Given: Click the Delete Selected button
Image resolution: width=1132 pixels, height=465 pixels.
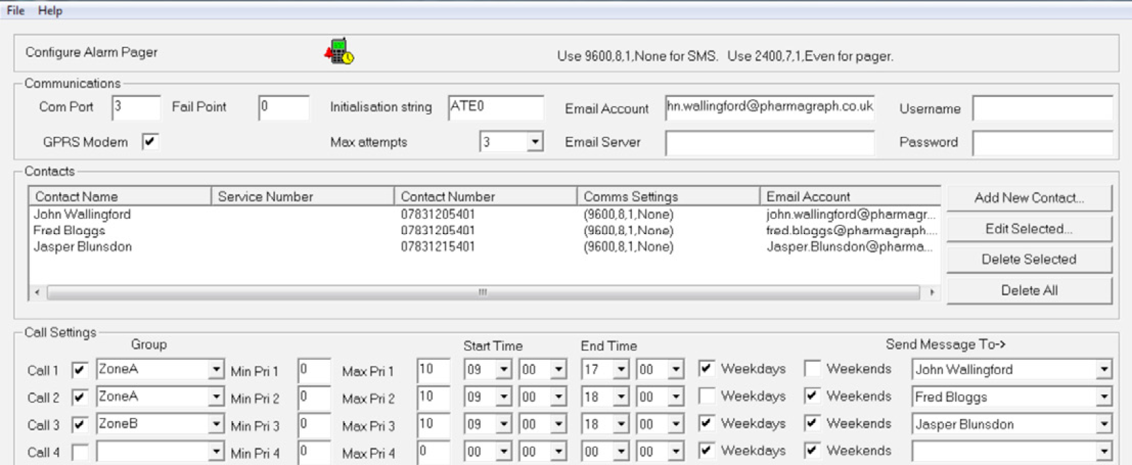Looking at the screenshot, I should tap(1029, 259).
